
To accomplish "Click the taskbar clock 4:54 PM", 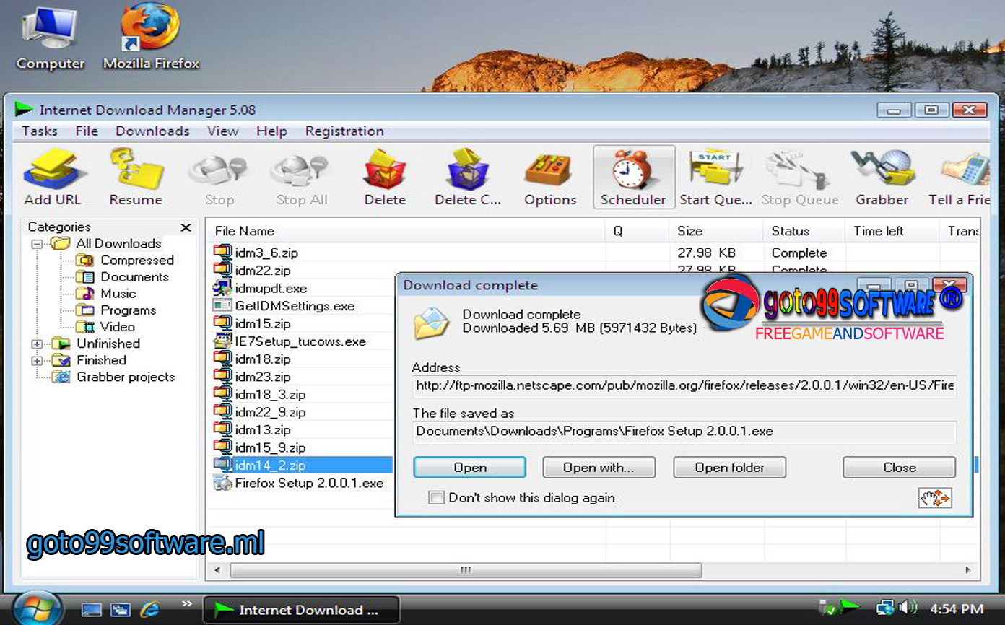I will (x=957, y=609).
